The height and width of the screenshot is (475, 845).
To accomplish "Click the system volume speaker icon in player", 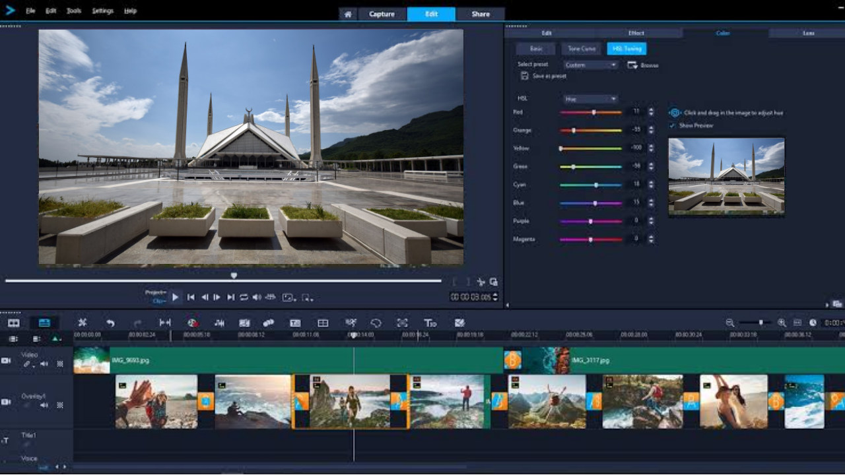I will (x=257, y=298).
